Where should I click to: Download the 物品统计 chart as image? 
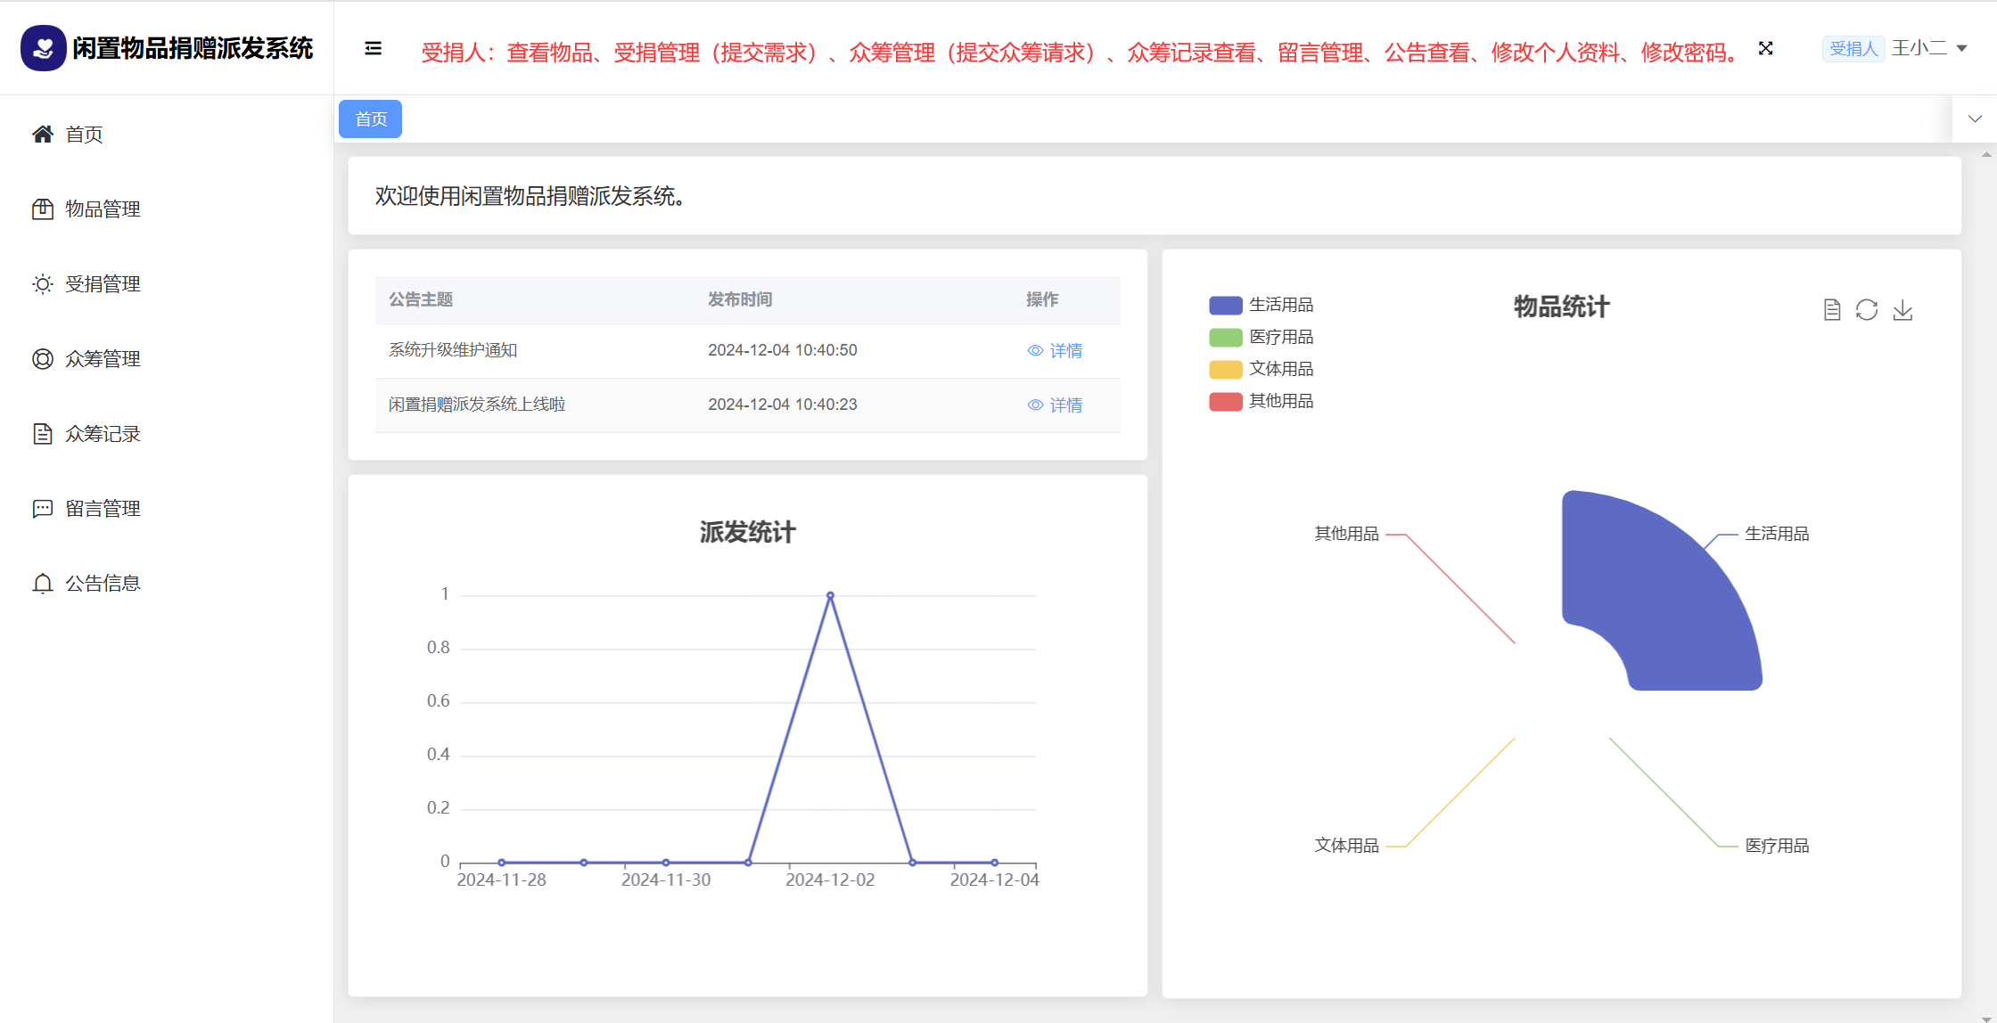pyautogui.click(x=1902, y=310)
